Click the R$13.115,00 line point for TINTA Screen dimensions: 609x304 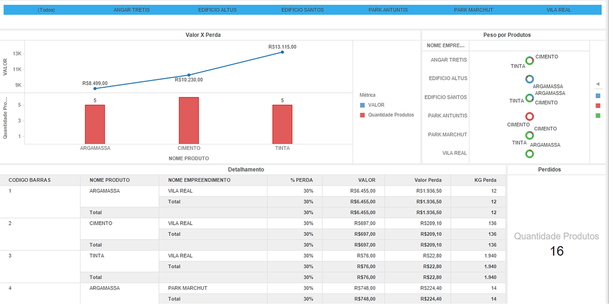[x=282, y=52]
